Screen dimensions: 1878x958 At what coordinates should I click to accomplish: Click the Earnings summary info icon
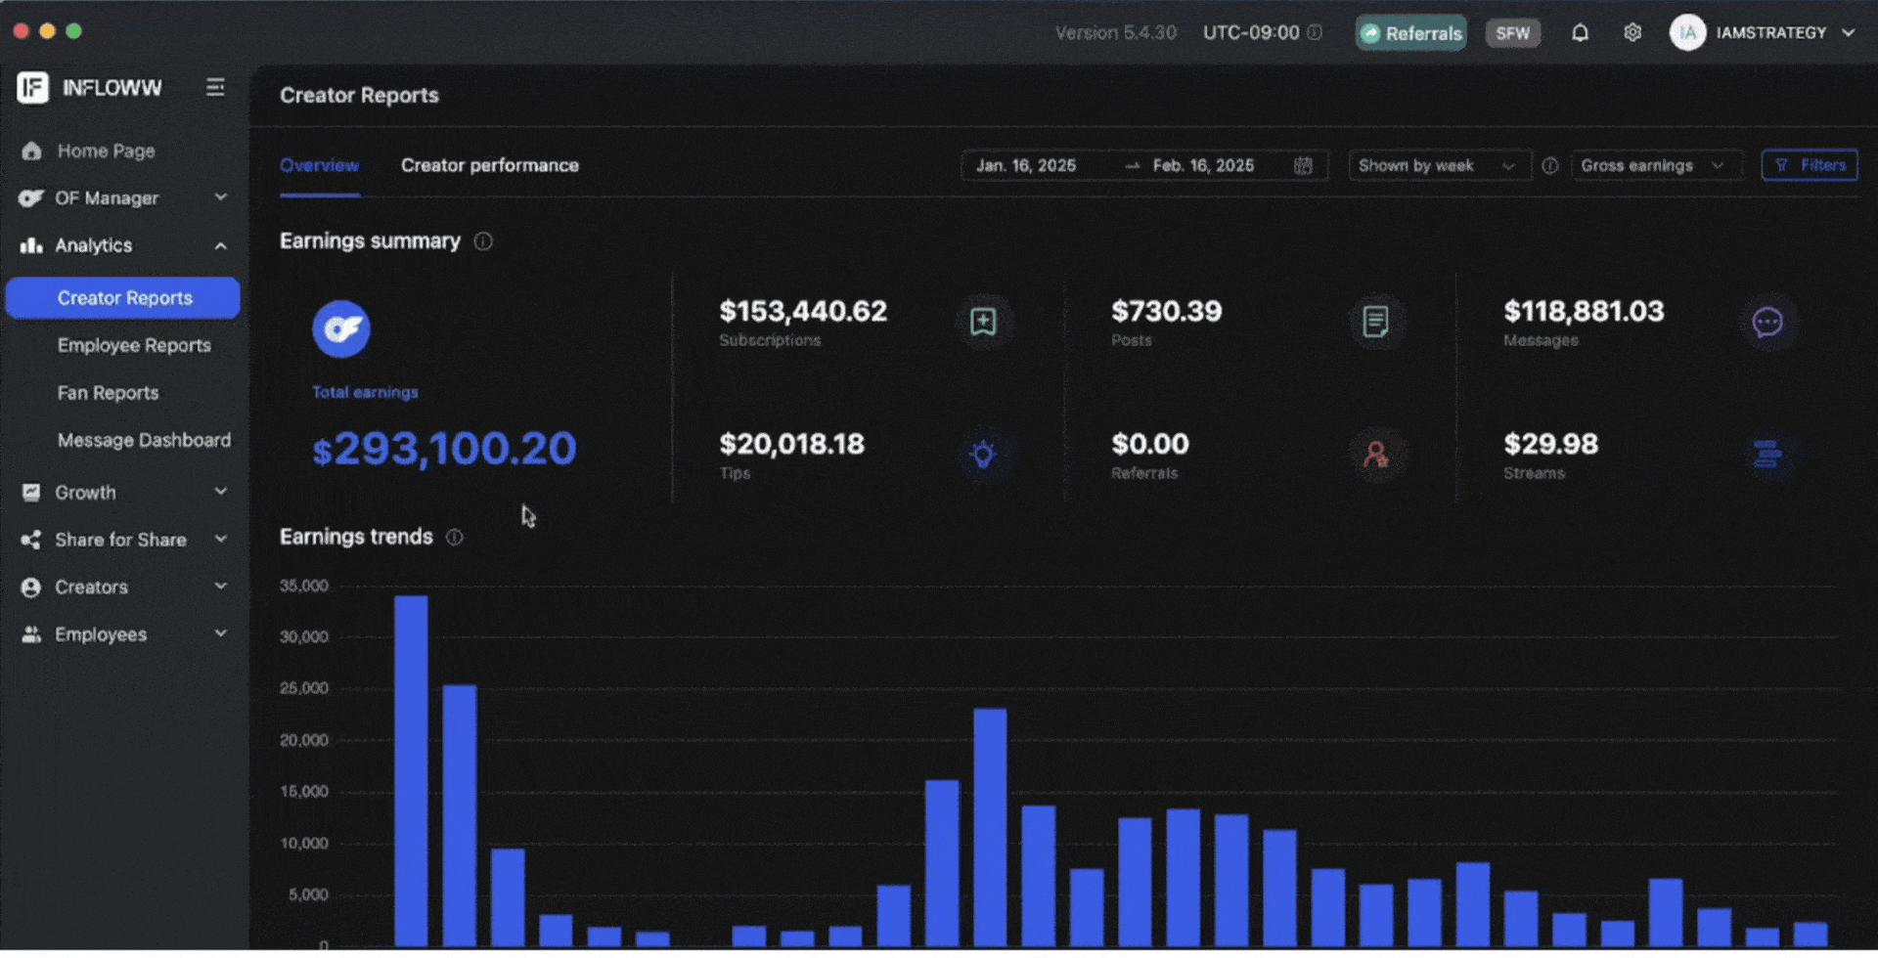point(483,241)
